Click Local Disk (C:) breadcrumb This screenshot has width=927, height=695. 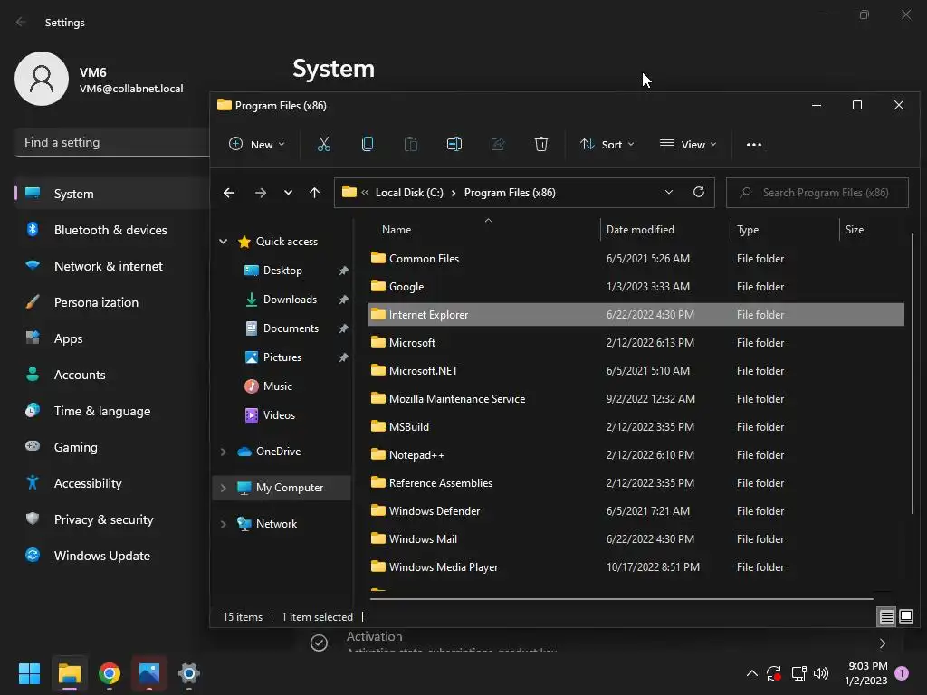[409, 193]
